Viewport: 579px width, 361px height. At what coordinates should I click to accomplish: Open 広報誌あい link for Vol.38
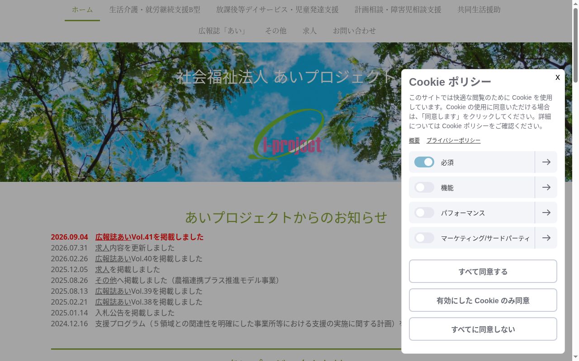pos(113,302)
